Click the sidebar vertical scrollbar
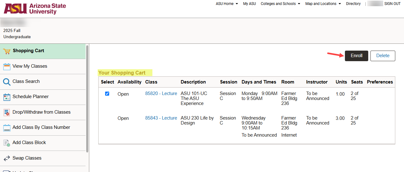Viewport: 404px width, 172px height. pos(87,99)
